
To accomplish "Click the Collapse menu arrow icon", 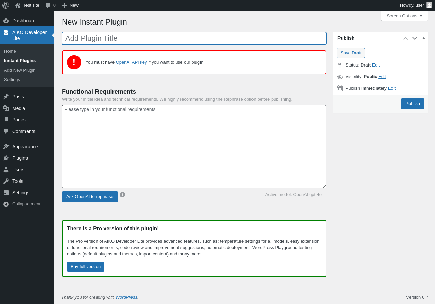I will click(6, 204).
